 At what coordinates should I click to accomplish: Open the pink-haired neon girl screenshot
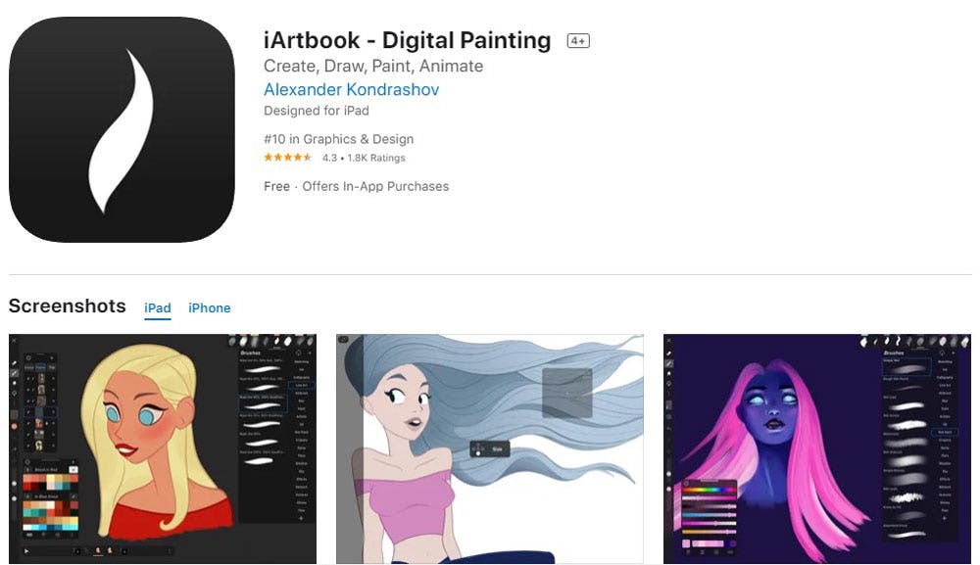tap(817, 448)
